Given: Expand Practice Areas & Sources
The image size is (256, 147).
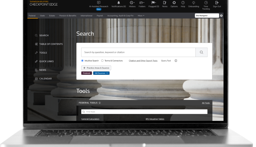Looking at the screenshot, I should pos(96,68).
